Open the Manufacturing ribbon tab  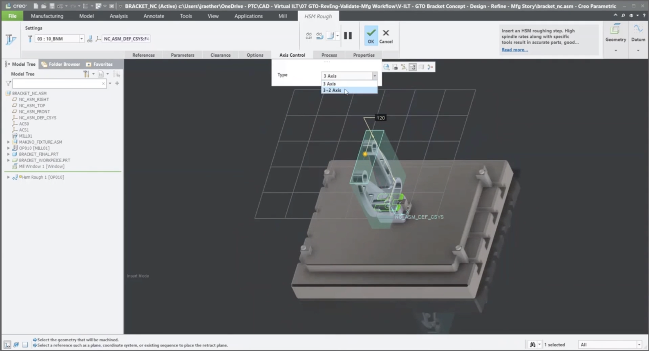pyautogui.click(x=47, y=16)
